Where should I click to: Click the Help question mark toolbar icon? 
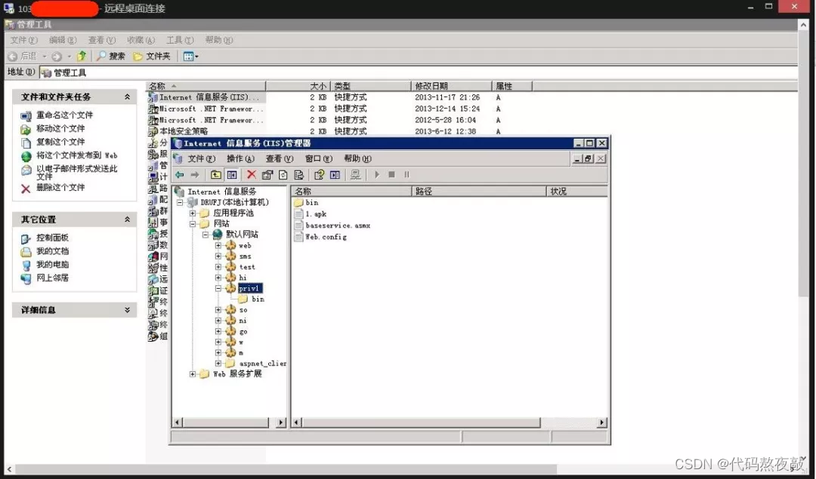click(x=319, y=174)
